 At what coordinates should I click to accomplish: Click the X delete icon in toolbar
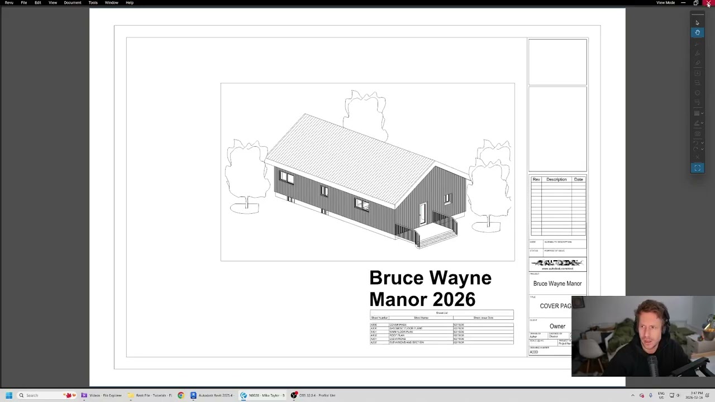pyautogui.click(x=697, y=158)
